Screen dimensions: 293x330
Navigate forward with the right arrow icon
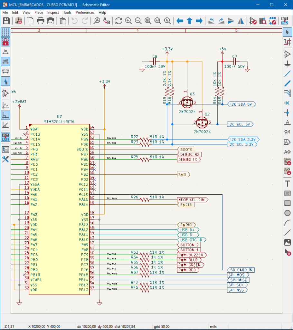coord(199,21)
